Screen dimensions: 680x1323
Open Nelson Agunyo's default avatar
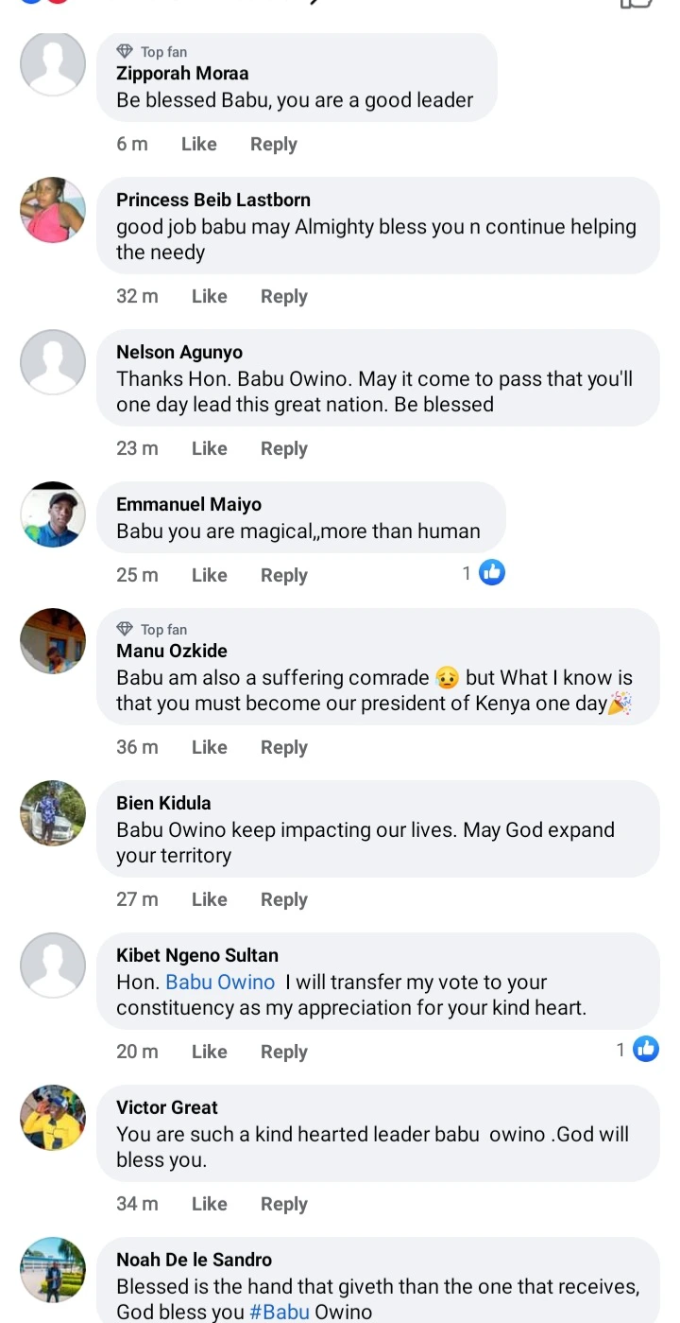coord(53,361)
